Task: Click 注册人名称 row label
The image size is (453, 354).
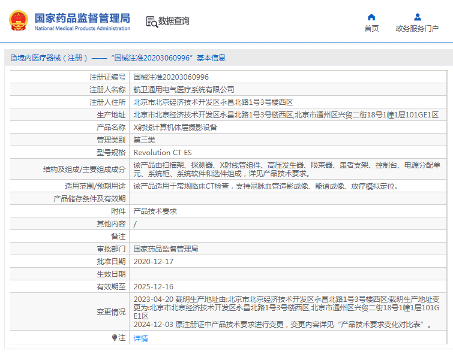Action: point(107,90)
